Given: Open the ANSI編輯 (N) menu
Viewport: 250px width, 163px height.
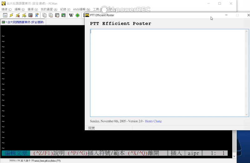Looking at the screenshot, I should click(82, 9).
